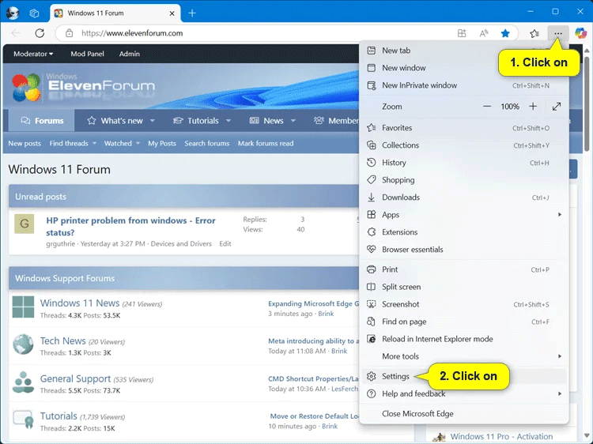Click the Mark forums read link

(265, 144)
